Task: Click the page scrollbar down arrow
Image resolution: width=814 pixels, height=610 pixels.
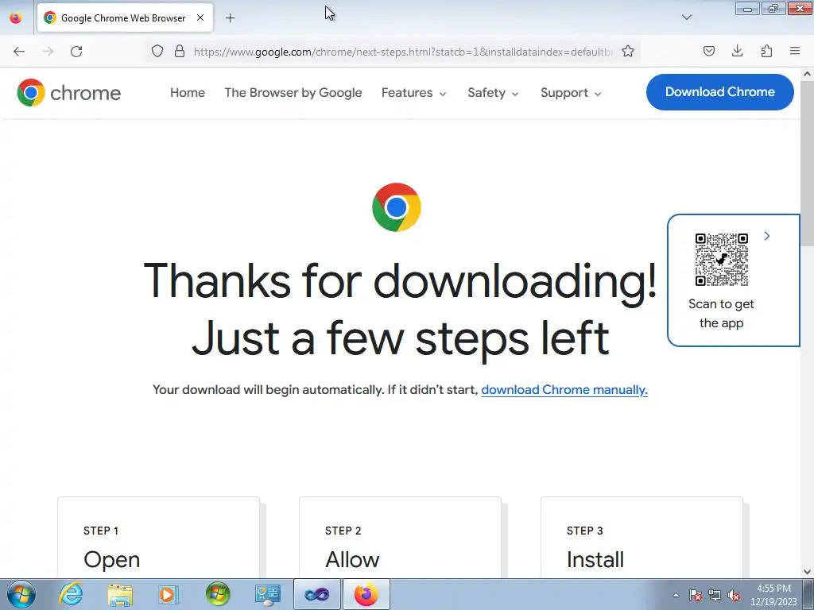Action: [x=808, y=572]
